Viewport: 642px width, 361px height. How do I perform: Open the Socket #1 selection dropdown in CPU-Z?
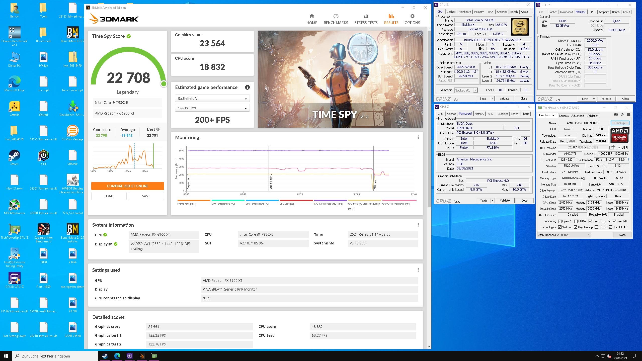[466, 90]
